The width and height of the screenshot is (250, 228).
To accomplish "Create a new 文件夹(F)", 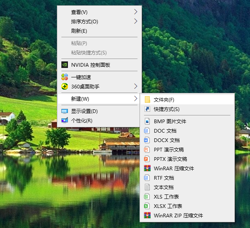I will [x=187, y=100].
